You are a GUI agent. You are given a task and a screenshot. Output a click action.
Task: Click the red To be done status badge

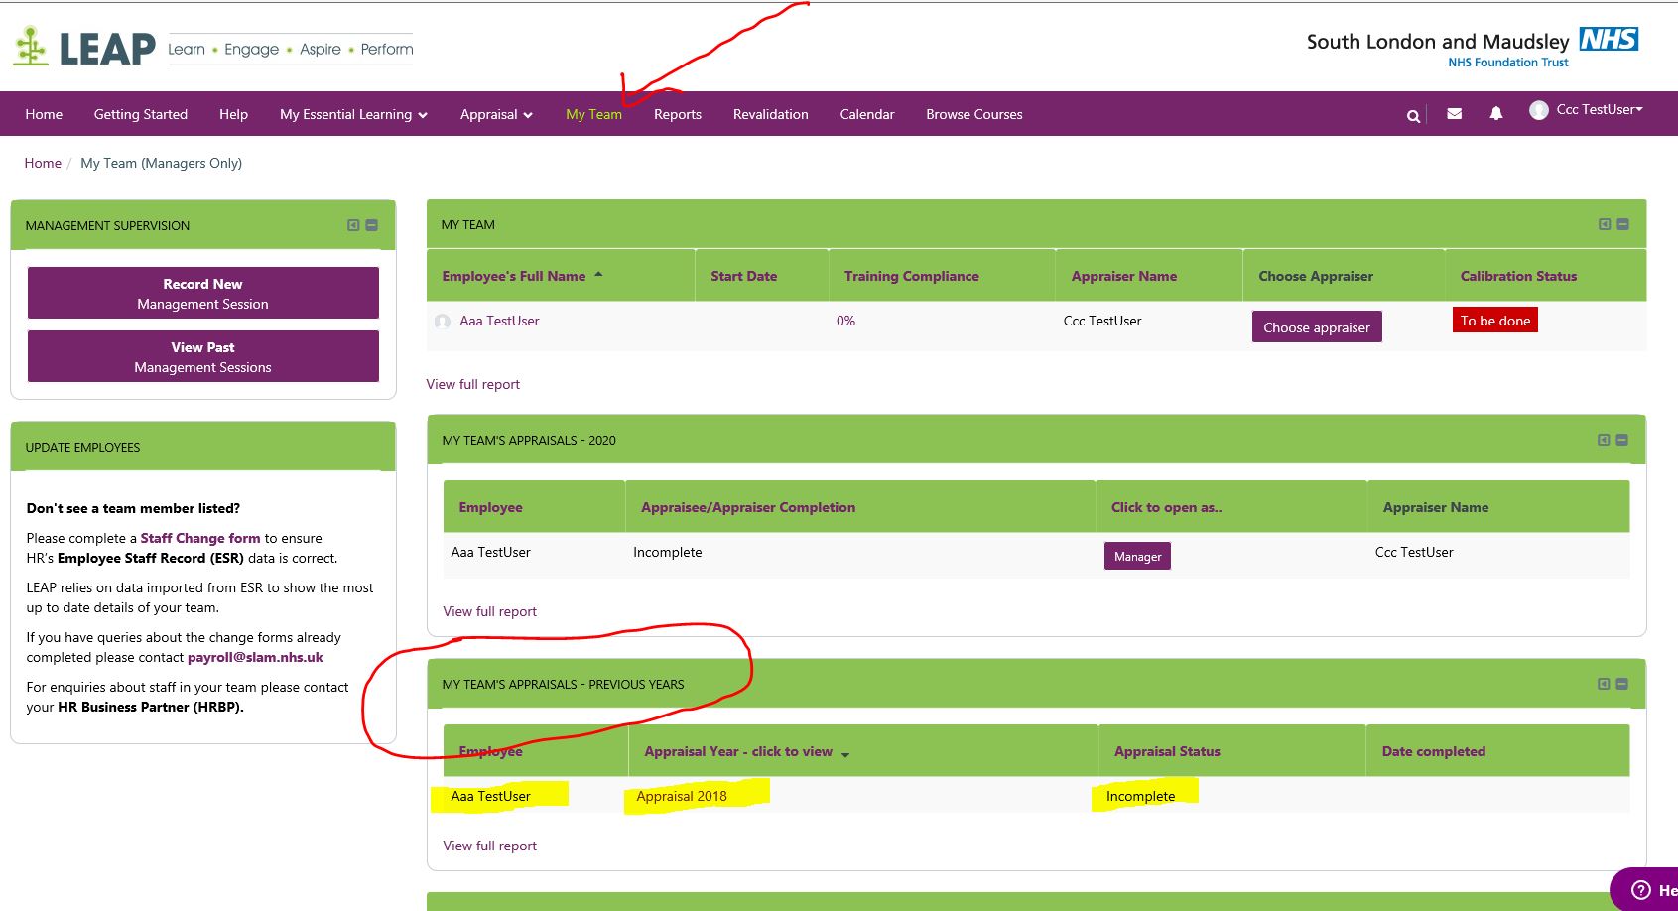pos(1494,321)
